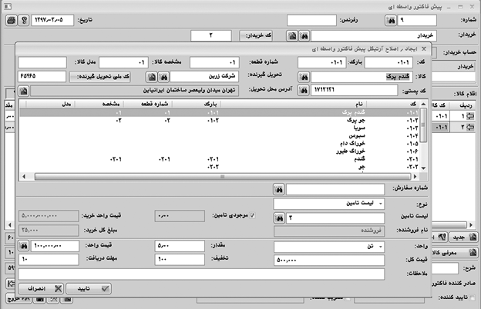The width and height of the screenshot is (481, 309).
Task: Click horizontal scrollbar under product list
Action: tap(224, 176)
